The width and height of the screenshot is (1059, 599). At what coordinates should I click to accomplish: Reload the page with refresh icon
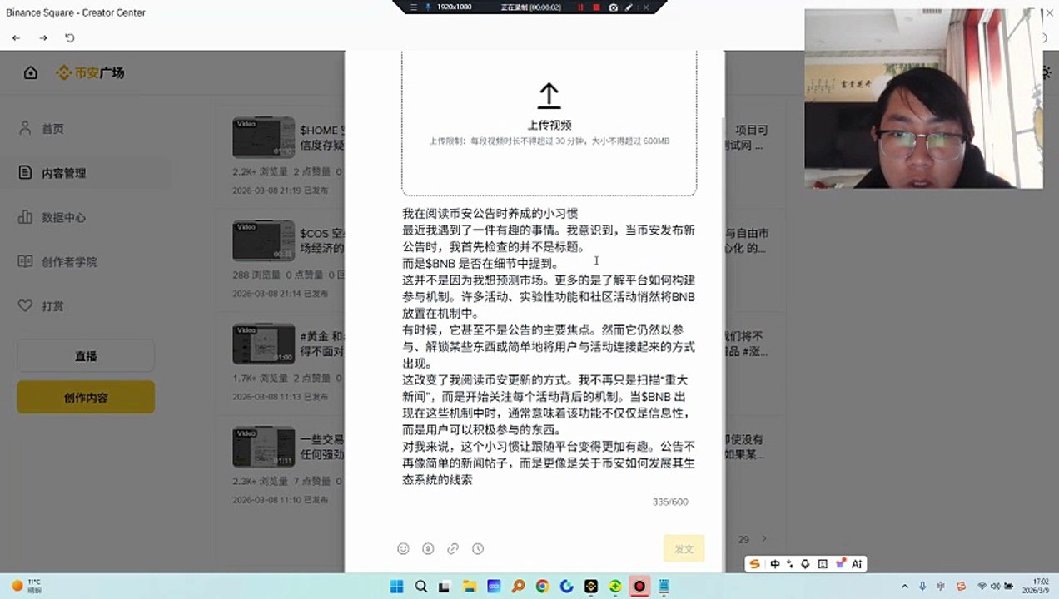click(x=70, y=38)
